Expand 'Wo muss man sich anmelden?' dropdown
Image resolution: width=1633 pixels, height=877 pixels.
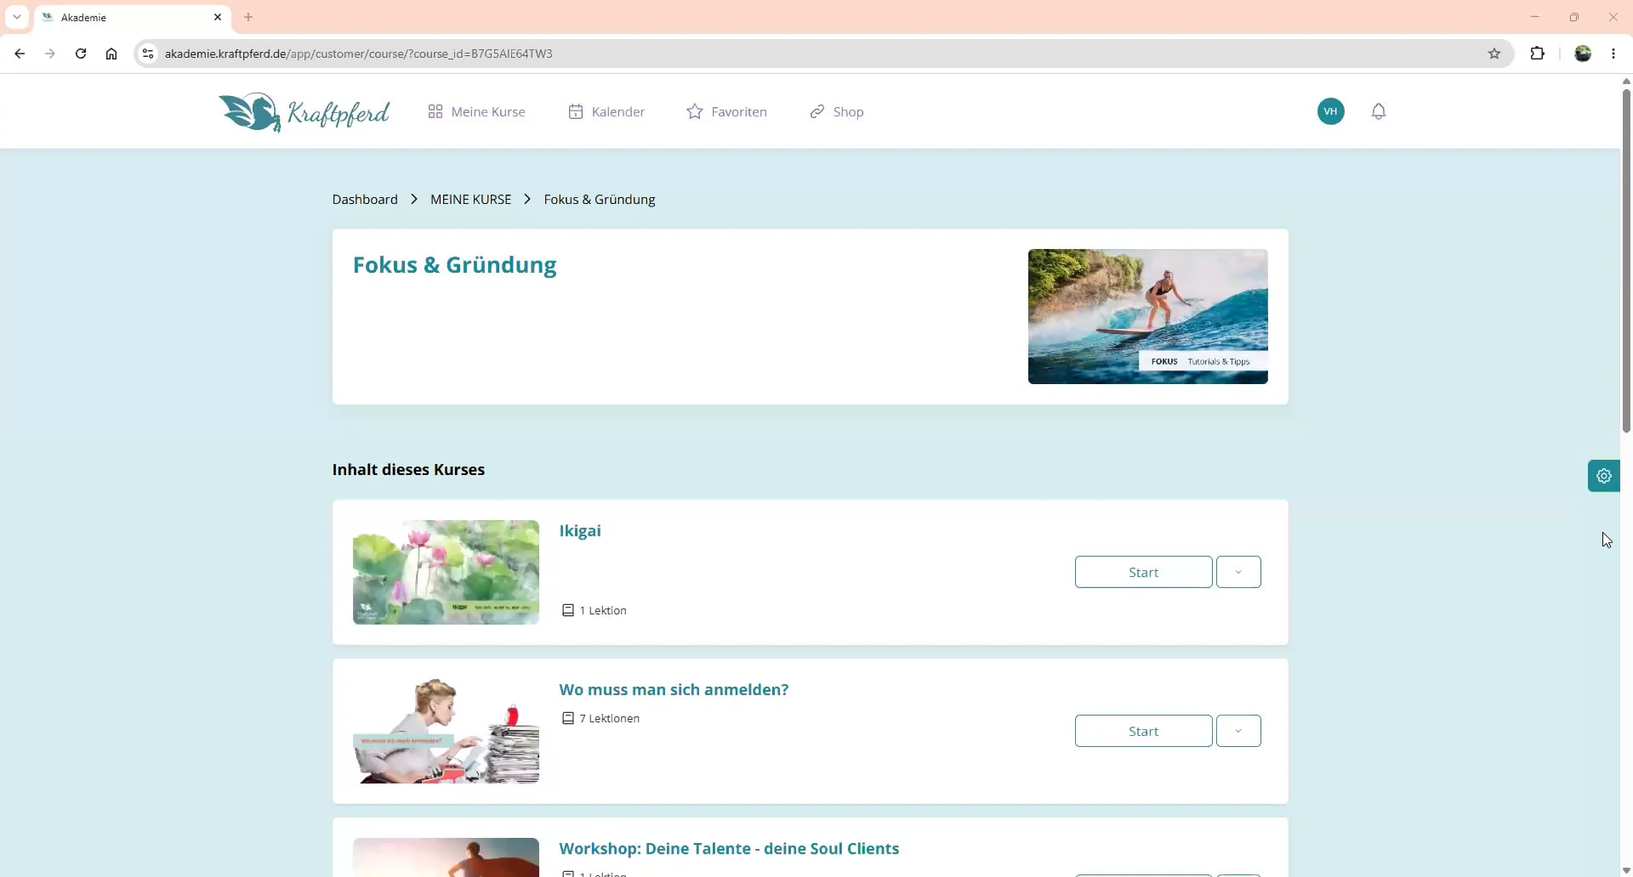point(1238,731)
